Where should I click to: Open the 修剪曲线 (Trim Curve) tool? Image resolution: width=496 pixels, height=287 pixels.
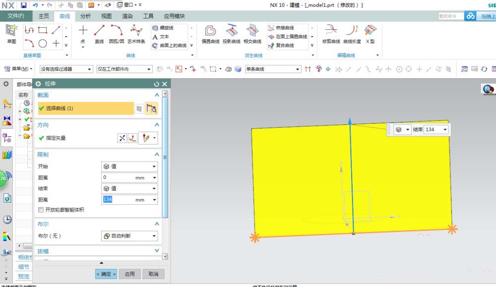click(x=331, y=34)
